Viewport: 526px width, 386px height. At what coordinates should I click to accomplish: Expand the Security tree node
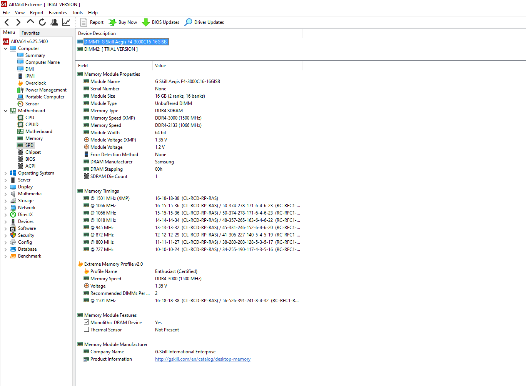coord(5,235)
